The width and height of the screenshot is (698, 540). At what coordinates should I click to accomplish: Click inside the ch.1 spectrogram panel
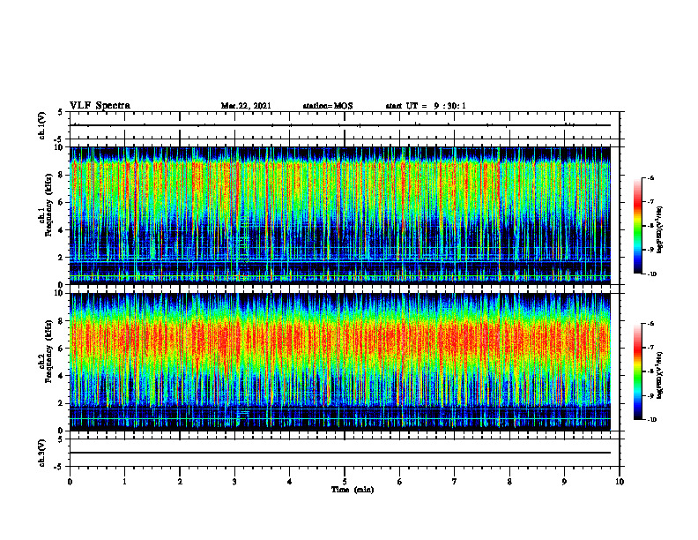tap(340, 215)
